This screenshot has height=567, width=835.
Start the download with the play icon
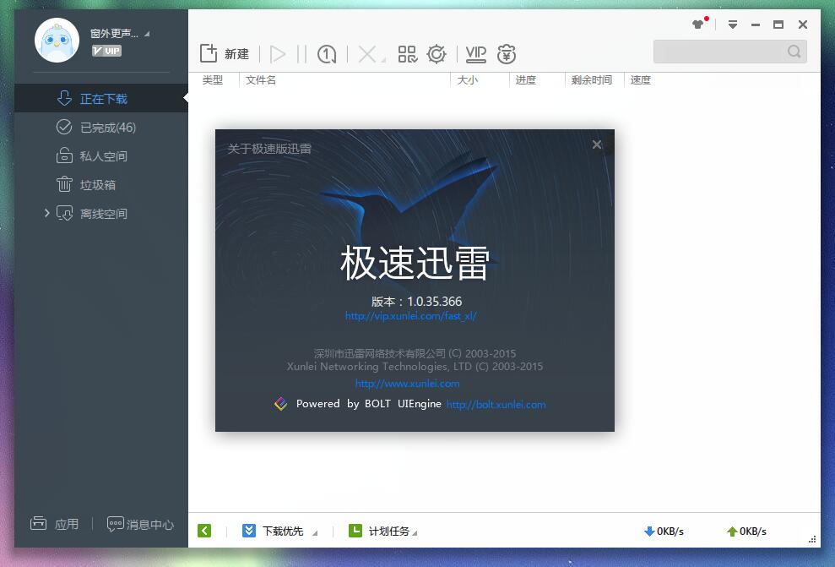click(278, 54)
